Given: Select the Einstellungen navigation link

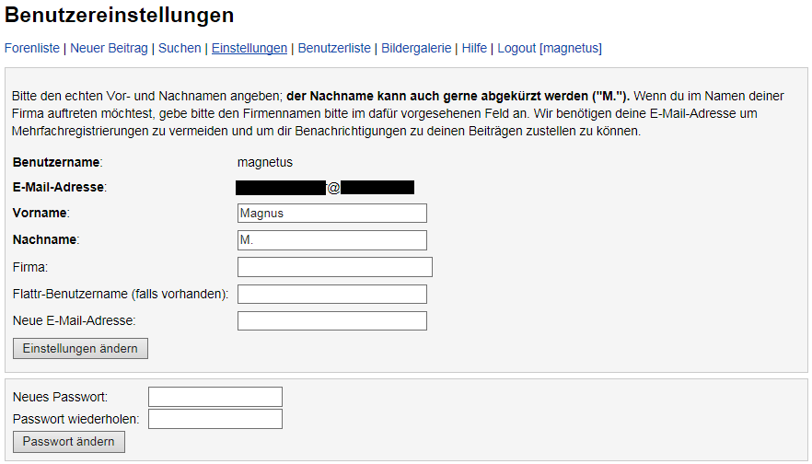Looking at the screenshot, I should (249, 48).
